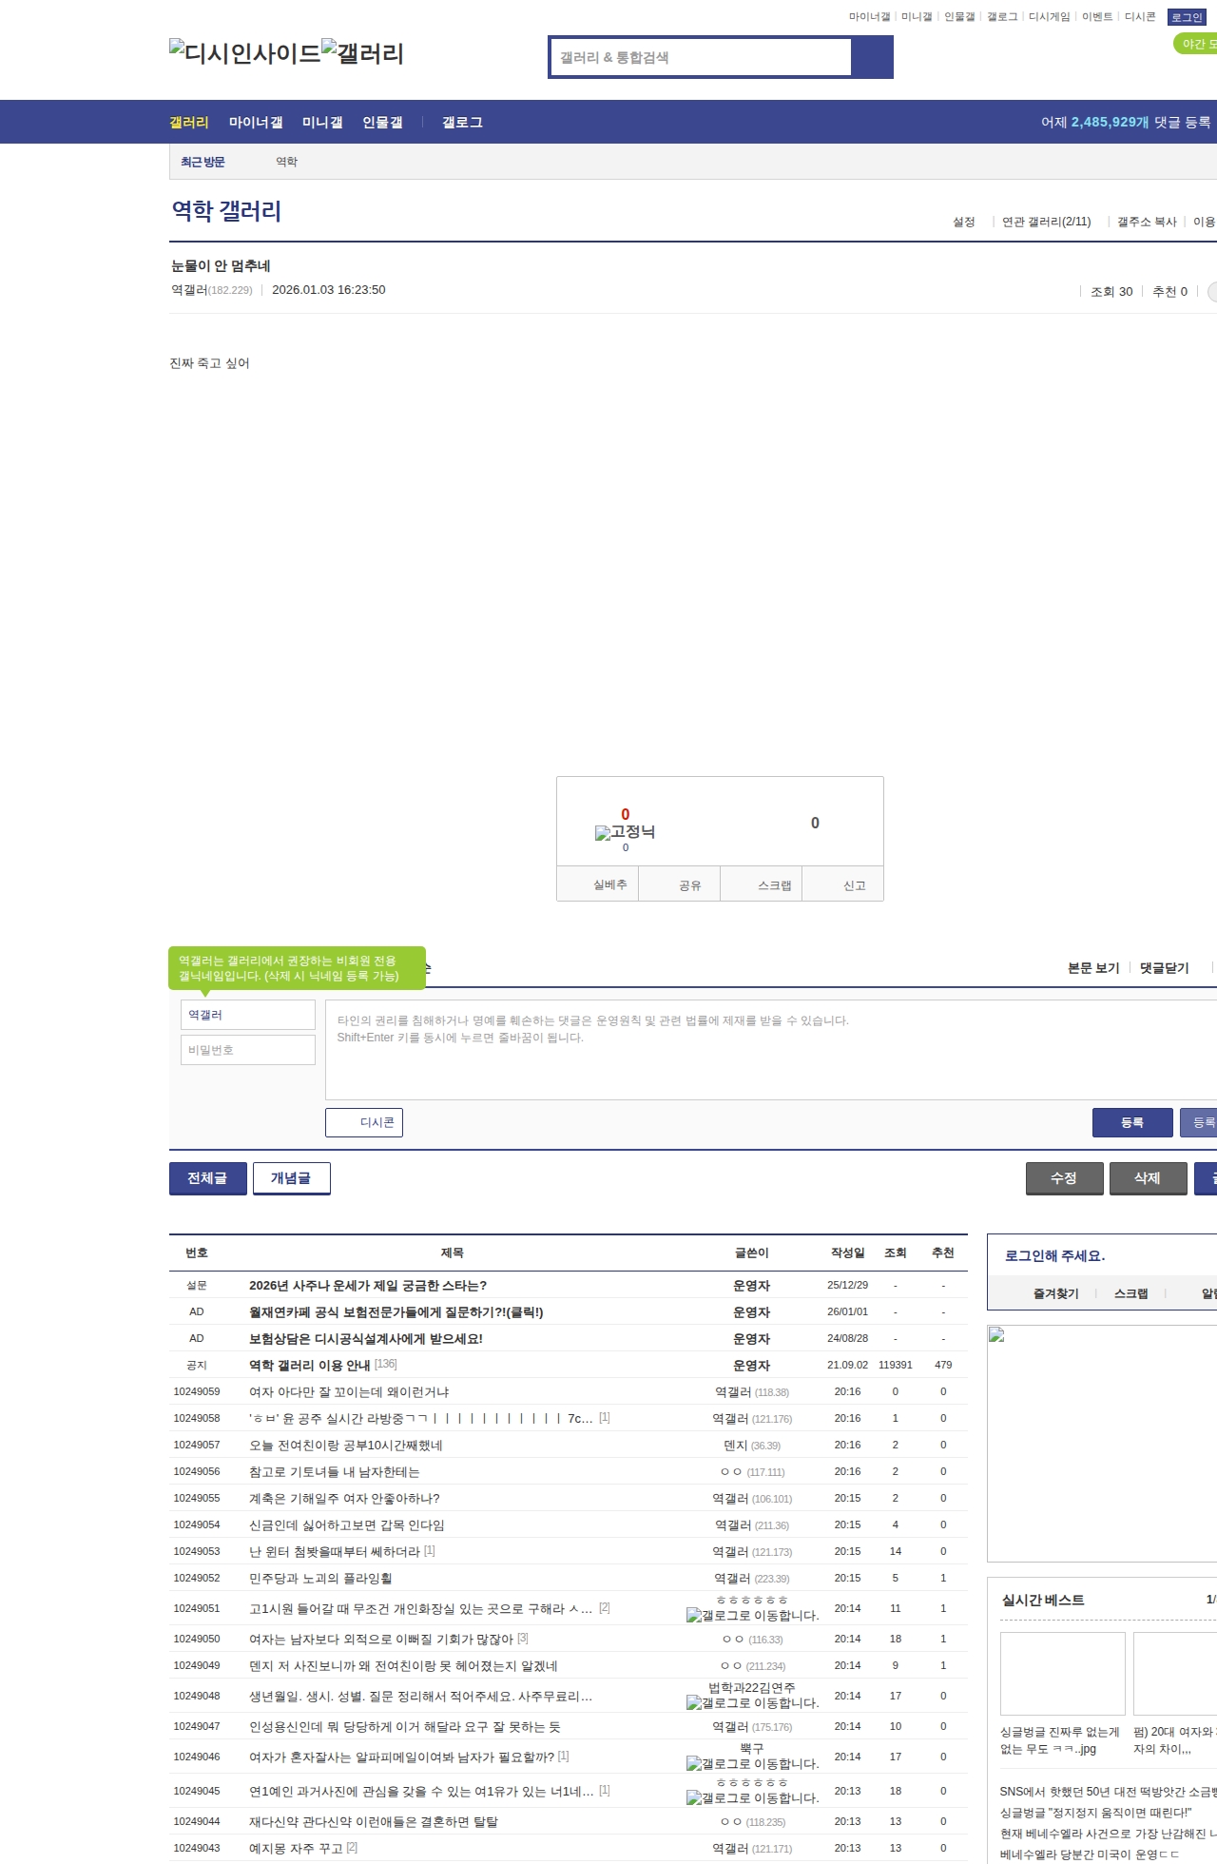Click the 역학 갤러리 page title
Image resolution: width=1217 pixels, height=1864 pixels.
[226, 211]
